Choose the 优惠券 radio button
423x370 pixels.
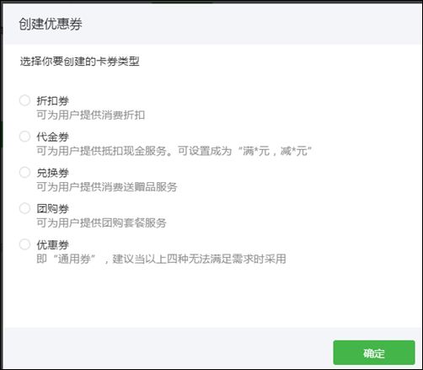coord(24,244)
